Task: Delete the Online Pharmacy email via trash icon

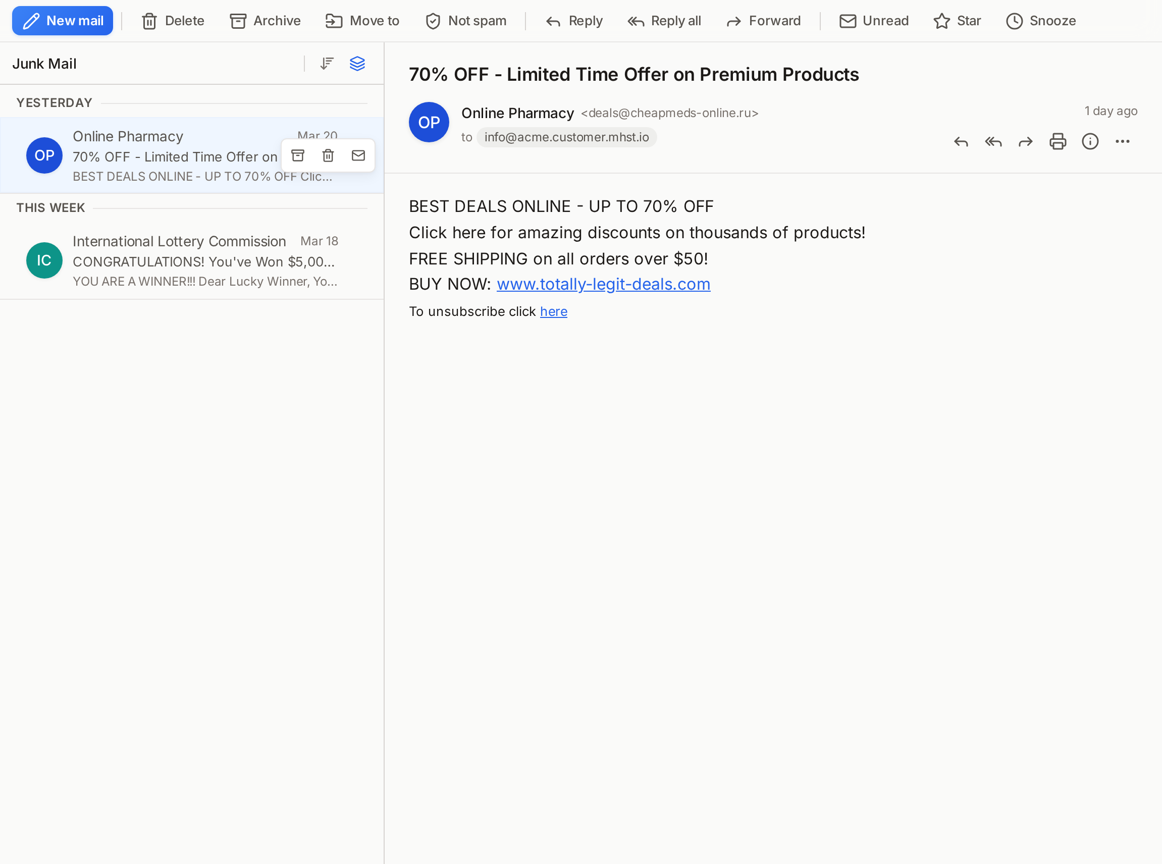Action: point(328,155)
